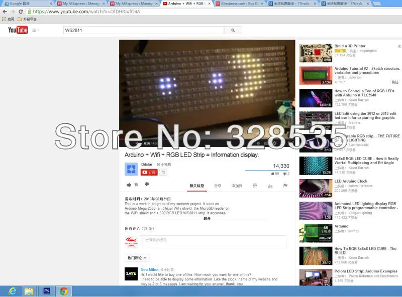Click the Arduino Tutorial #2 thumbnail
This screenshot has height=297, width=402.
point(316,76)
